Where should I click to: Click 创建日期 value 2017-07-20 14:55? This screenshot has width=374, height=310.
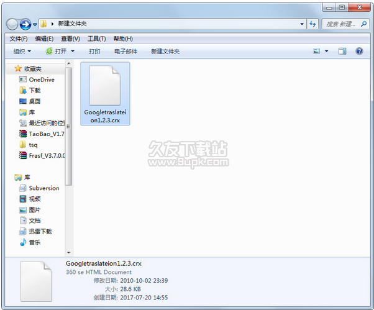[x=144, y=298]
